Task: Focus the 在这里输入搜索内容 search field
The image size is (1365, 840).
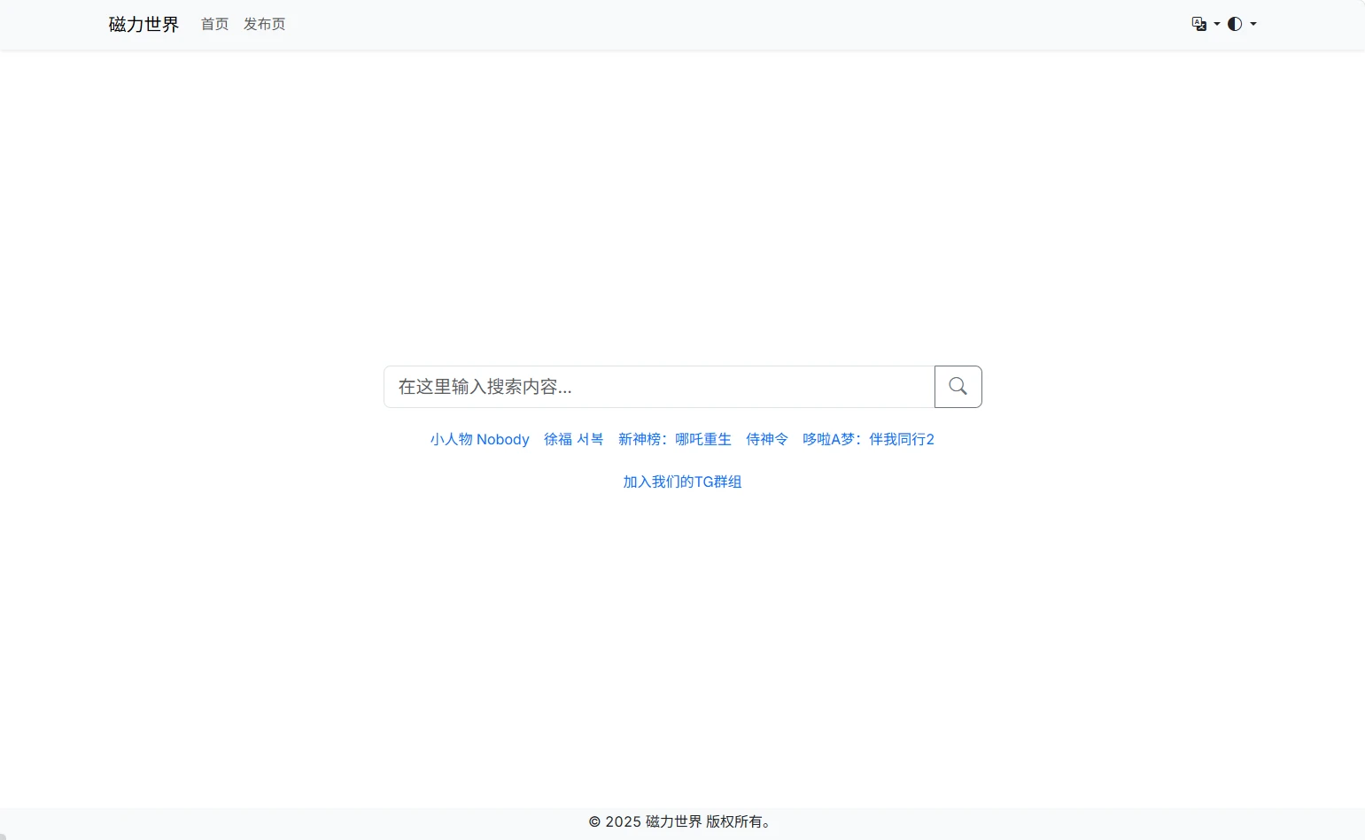Action: point(658,387)
